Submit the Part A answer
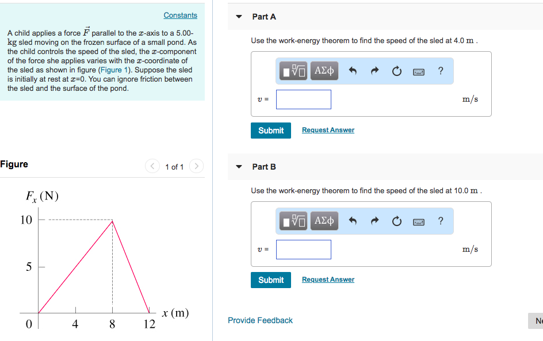Image resolution: width=543 pixels, height=341 pixels. click(270, 130)
